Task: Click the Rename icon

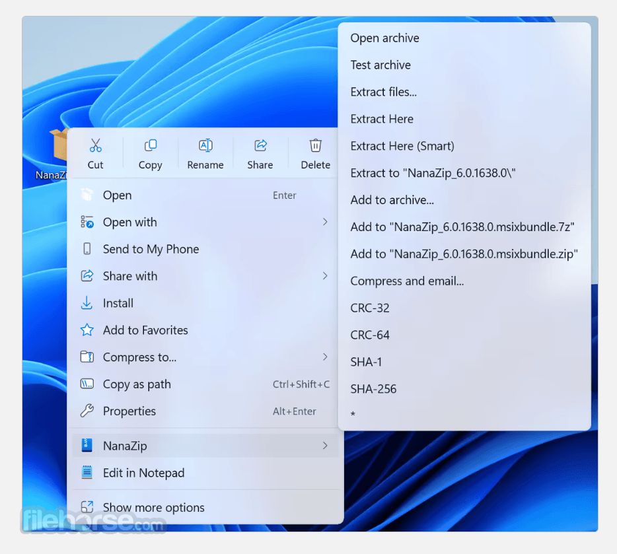Action: point(205,145)
